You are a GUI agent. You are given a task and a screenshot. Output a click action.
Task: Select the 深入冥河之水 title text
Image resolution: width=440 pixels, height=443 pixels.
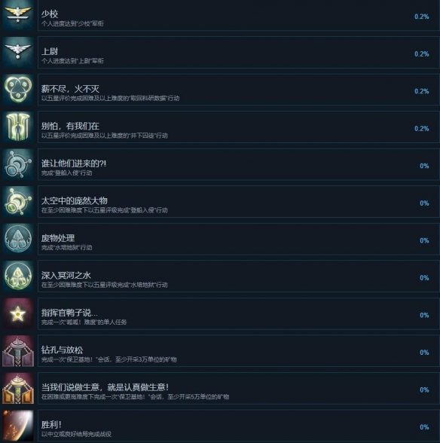[66, 275]
